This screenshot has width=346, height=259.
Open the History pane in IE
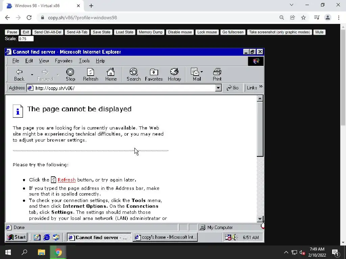pyautogui.click(x=174, y=75)
